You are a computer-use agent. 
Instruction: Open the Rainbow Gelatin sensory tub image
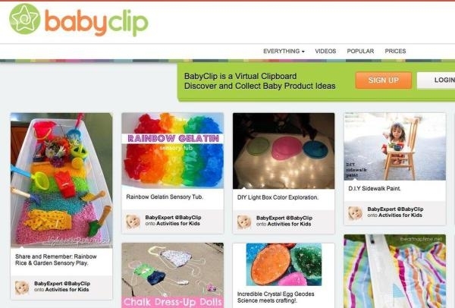pos(173,151)
